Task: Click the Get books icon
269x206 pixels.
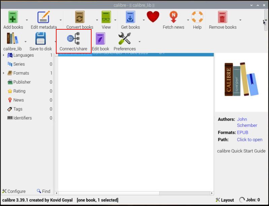Action: (130, 17)
